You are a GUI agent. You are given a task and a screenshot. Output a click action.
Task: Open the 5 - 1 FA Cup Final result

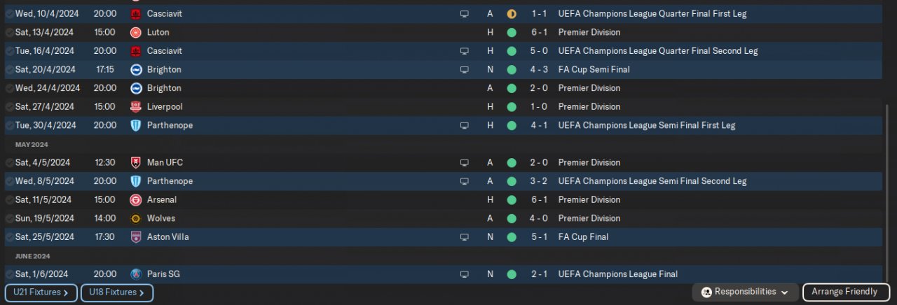[x=539, y=237]
